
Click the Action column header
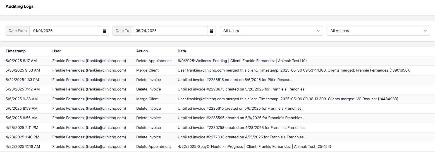tap(142, 51)
